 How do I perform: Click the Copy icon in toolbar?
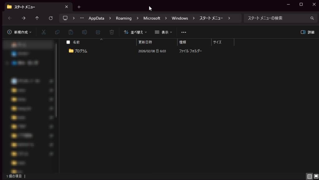pos(57,32)
